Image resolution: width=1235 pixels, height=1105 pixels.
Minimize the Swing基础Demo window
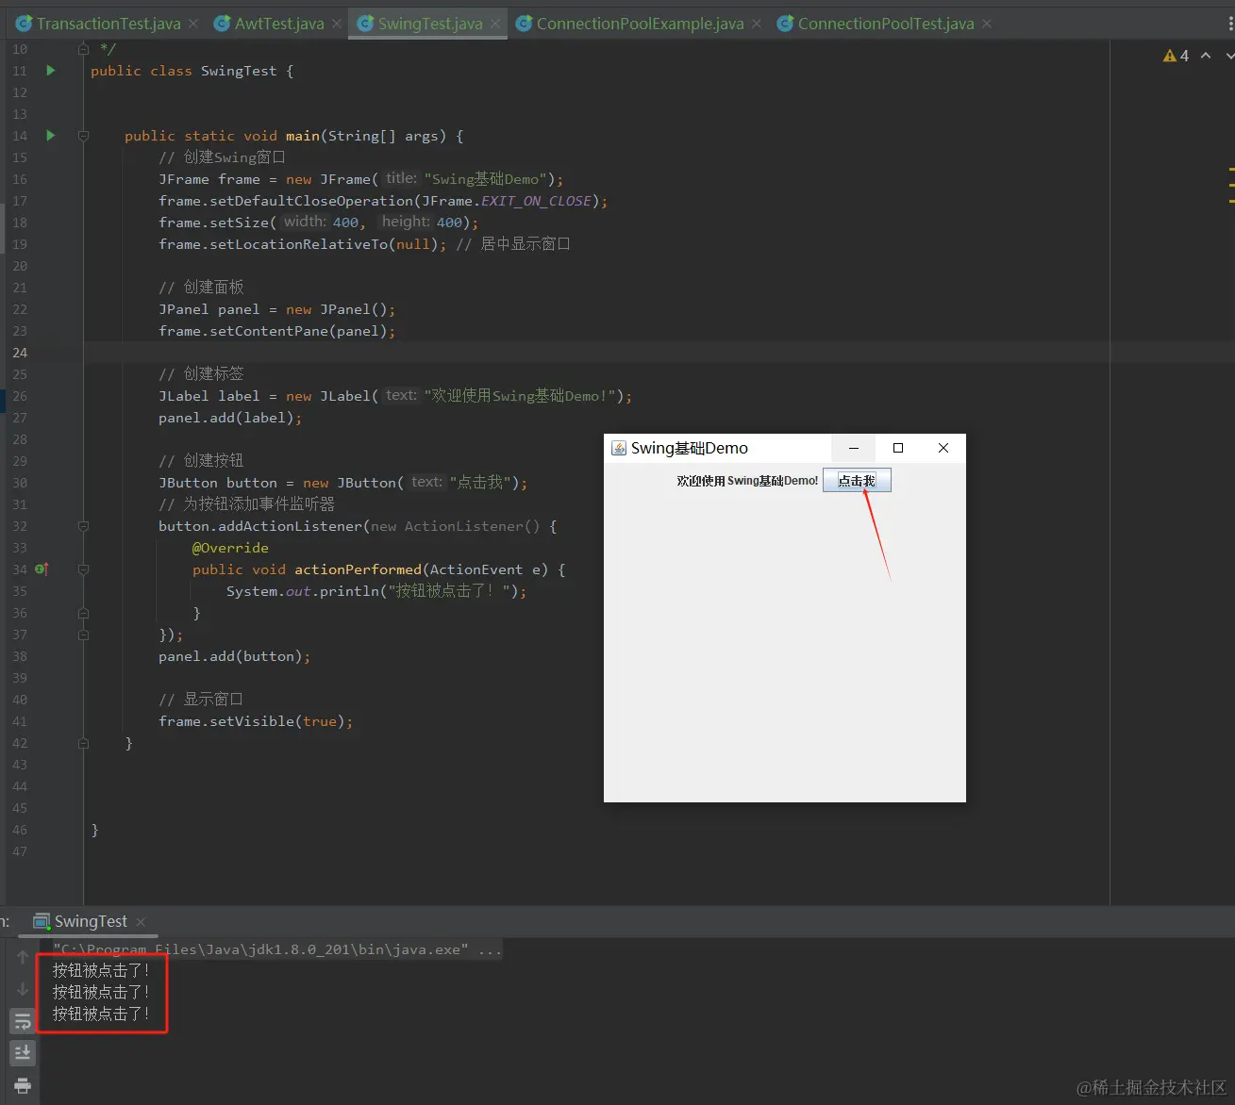[854, 448]
